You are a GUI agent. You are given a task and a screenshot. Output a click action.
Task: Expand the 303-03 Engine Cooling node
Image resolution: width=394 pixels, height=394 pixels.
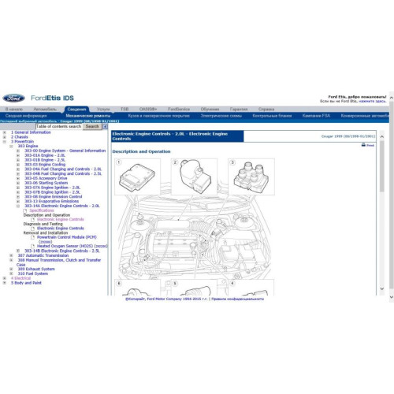tap(18, 165)
